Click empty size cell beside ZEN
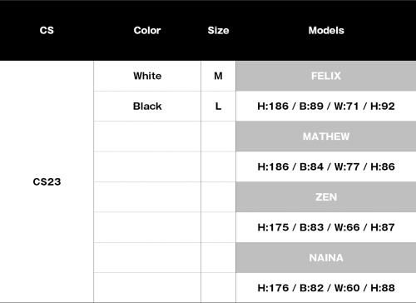416x303 pixels. [218, 197]
